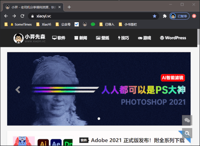Image resolution: width=200 pixels, height=146 pixels.
Task: Open the SomeTimes bookmark
Action: click(x=21, y=24)
